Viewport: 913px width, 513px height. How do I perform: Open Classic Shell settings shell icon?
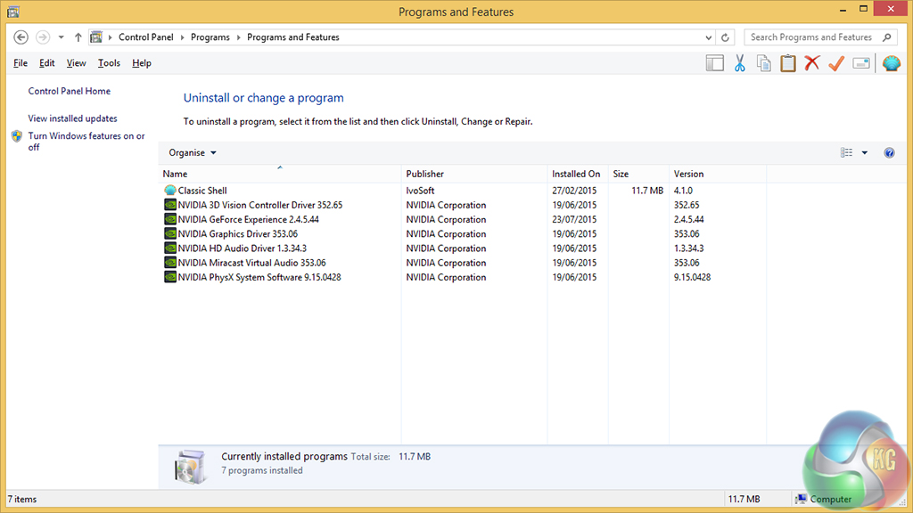892,63
